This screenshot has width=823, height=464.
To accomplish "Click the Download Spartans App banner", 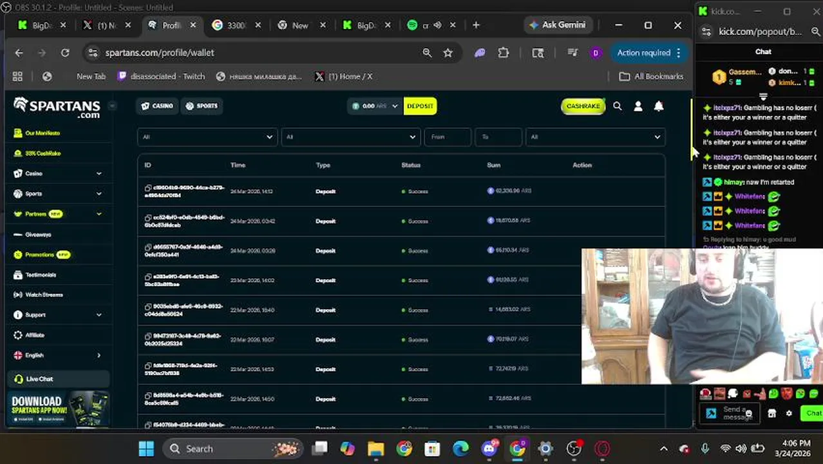I will click(59, 409).
